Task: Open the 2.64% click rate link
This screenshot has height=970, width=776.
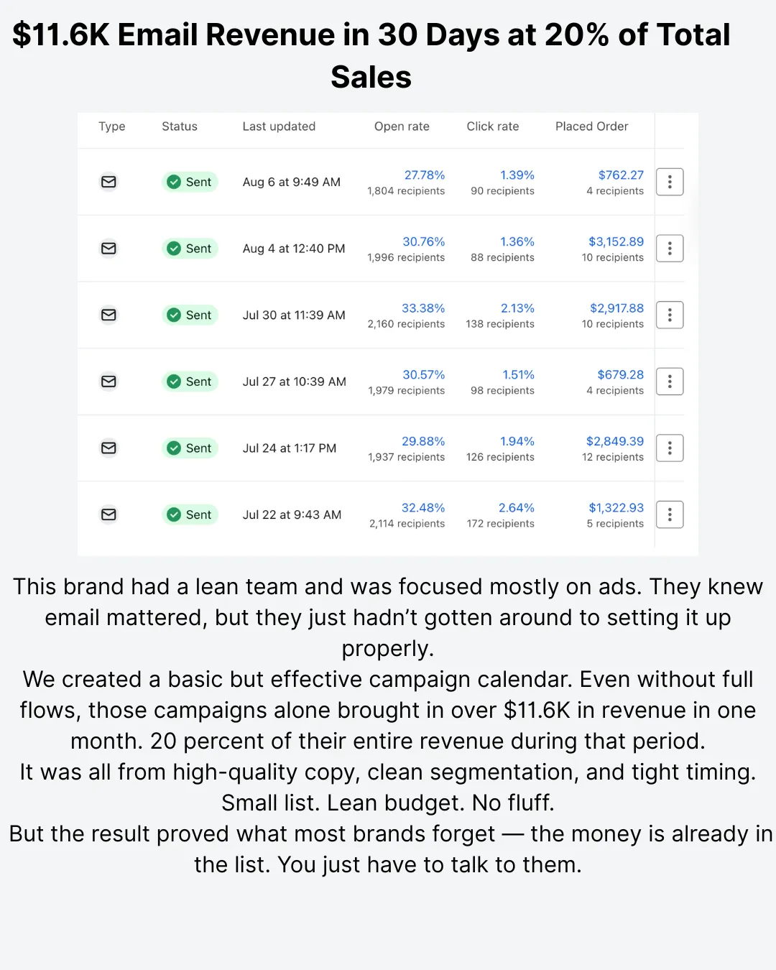Action: pyautogui.click(x=517, y=508)
